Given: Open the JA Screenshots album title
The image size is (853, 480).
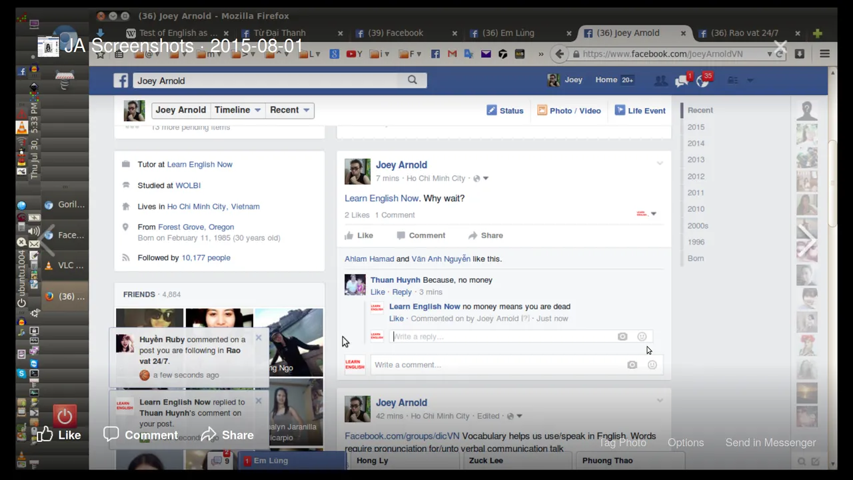Looking at the screenshot, I should (183, 46).
